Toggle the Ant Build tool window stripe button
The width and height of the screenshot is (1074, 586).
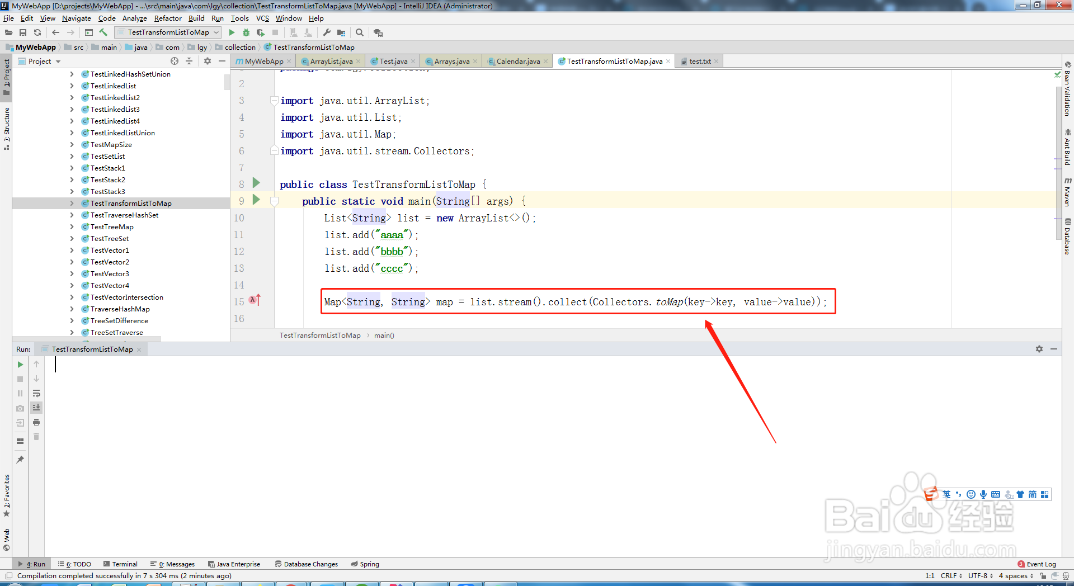pos(1067,147)
